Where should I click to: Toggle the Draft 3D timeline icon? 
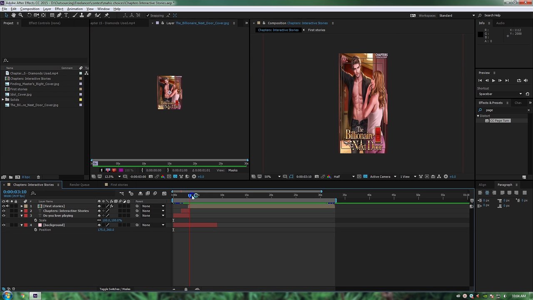[131, 193]
